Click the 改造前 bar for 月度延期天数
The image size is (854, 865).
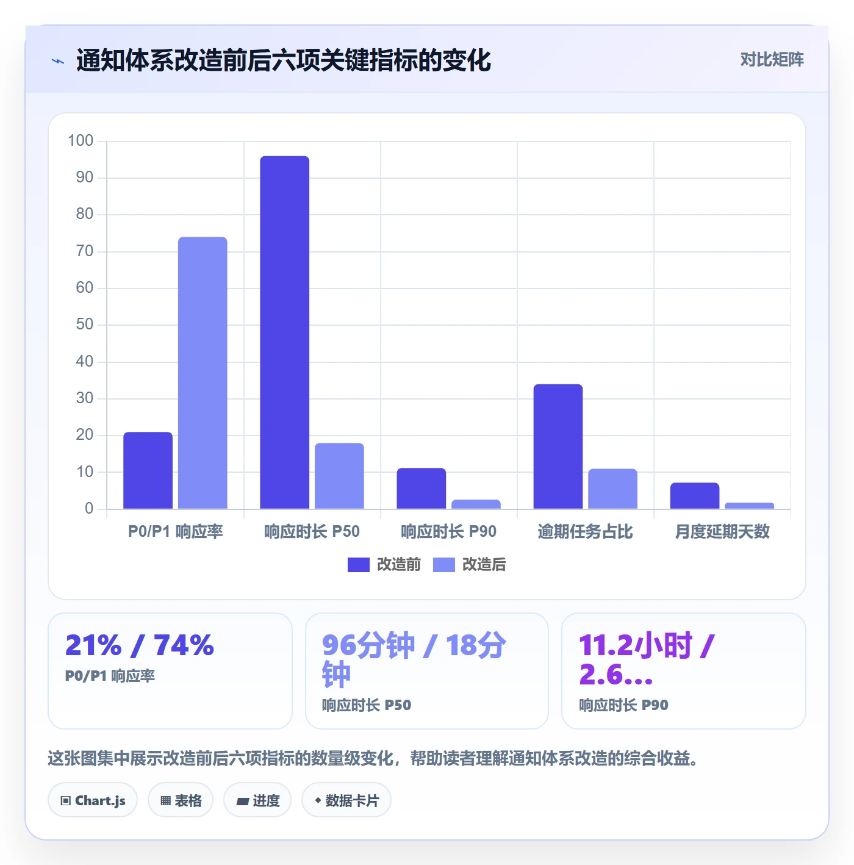pyautogui.click(x=695, y=495)
